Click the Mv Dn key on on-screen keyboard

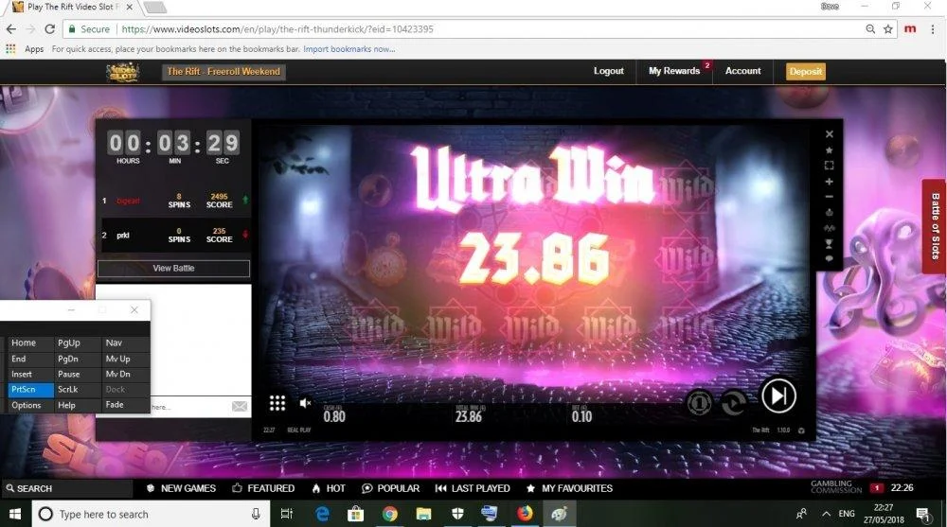pyautogui.click(x=126, y=375)
